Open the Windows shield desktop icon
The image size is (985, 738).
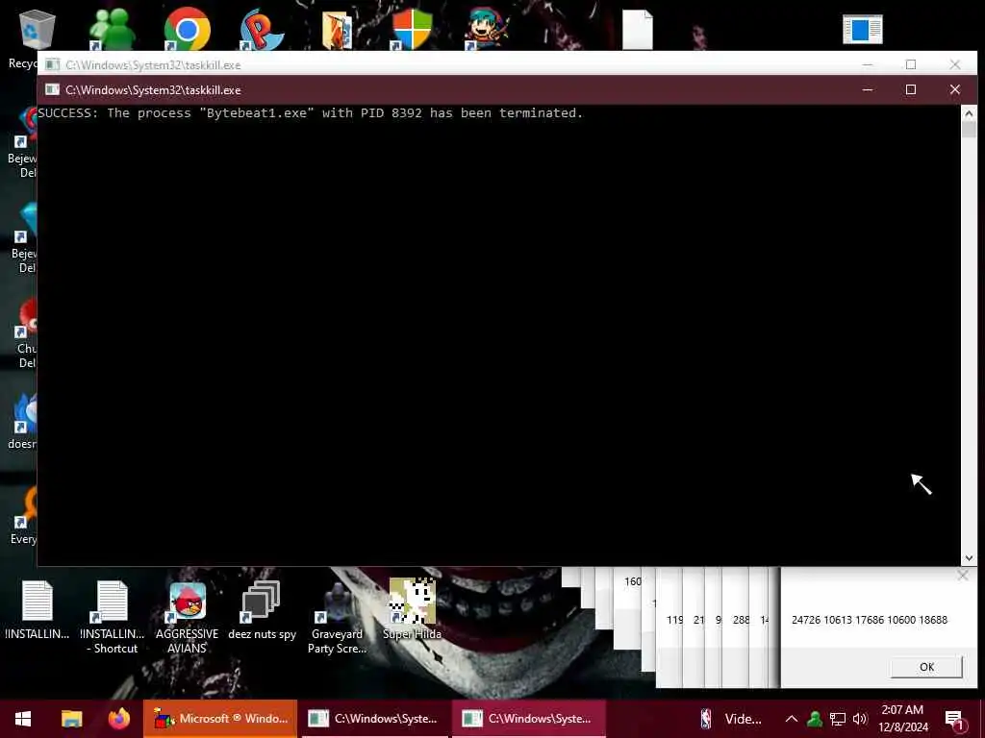click(x=412, y=29)
